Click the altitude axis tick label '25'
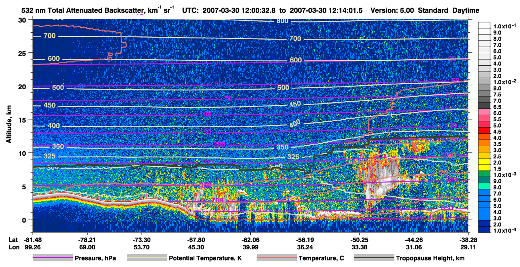This screenshot has height=267, width=520. 22,53
